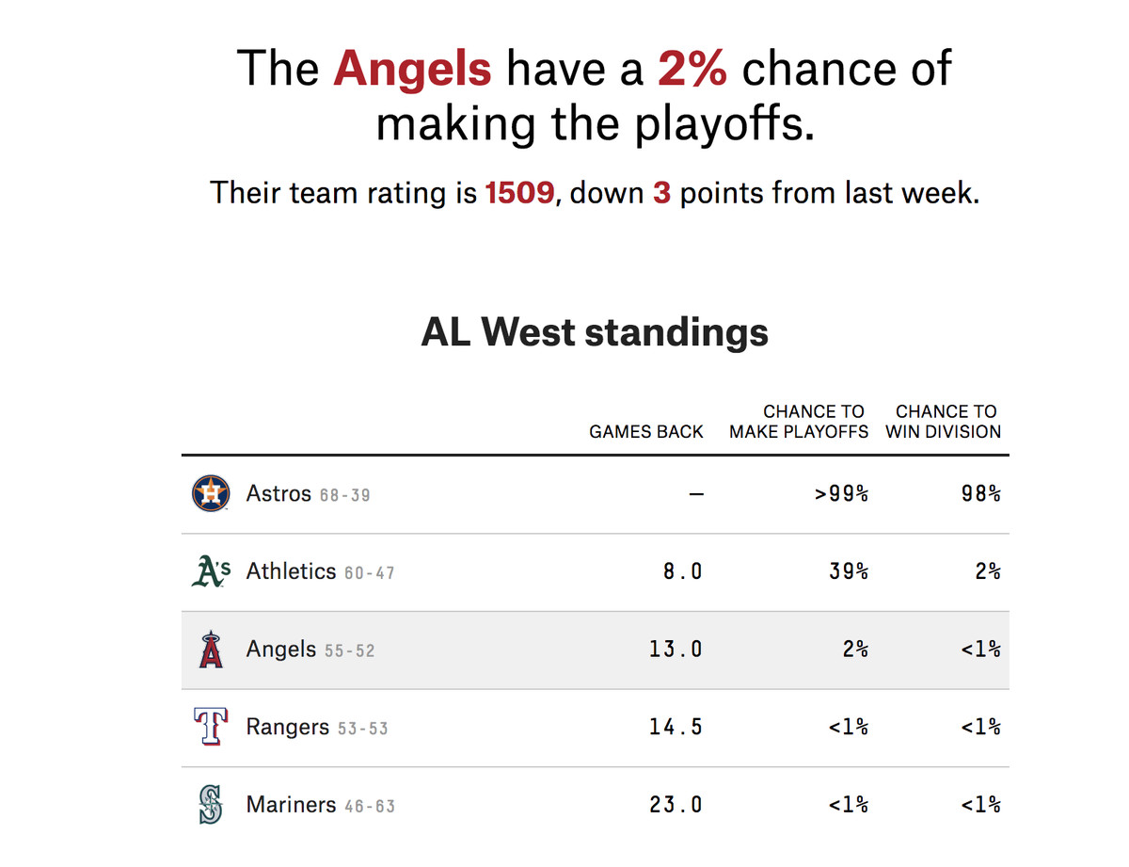This screenshot has height=867, width=1129.
Task: Open the Mariners team name
Action: click(x=291, y=805)
